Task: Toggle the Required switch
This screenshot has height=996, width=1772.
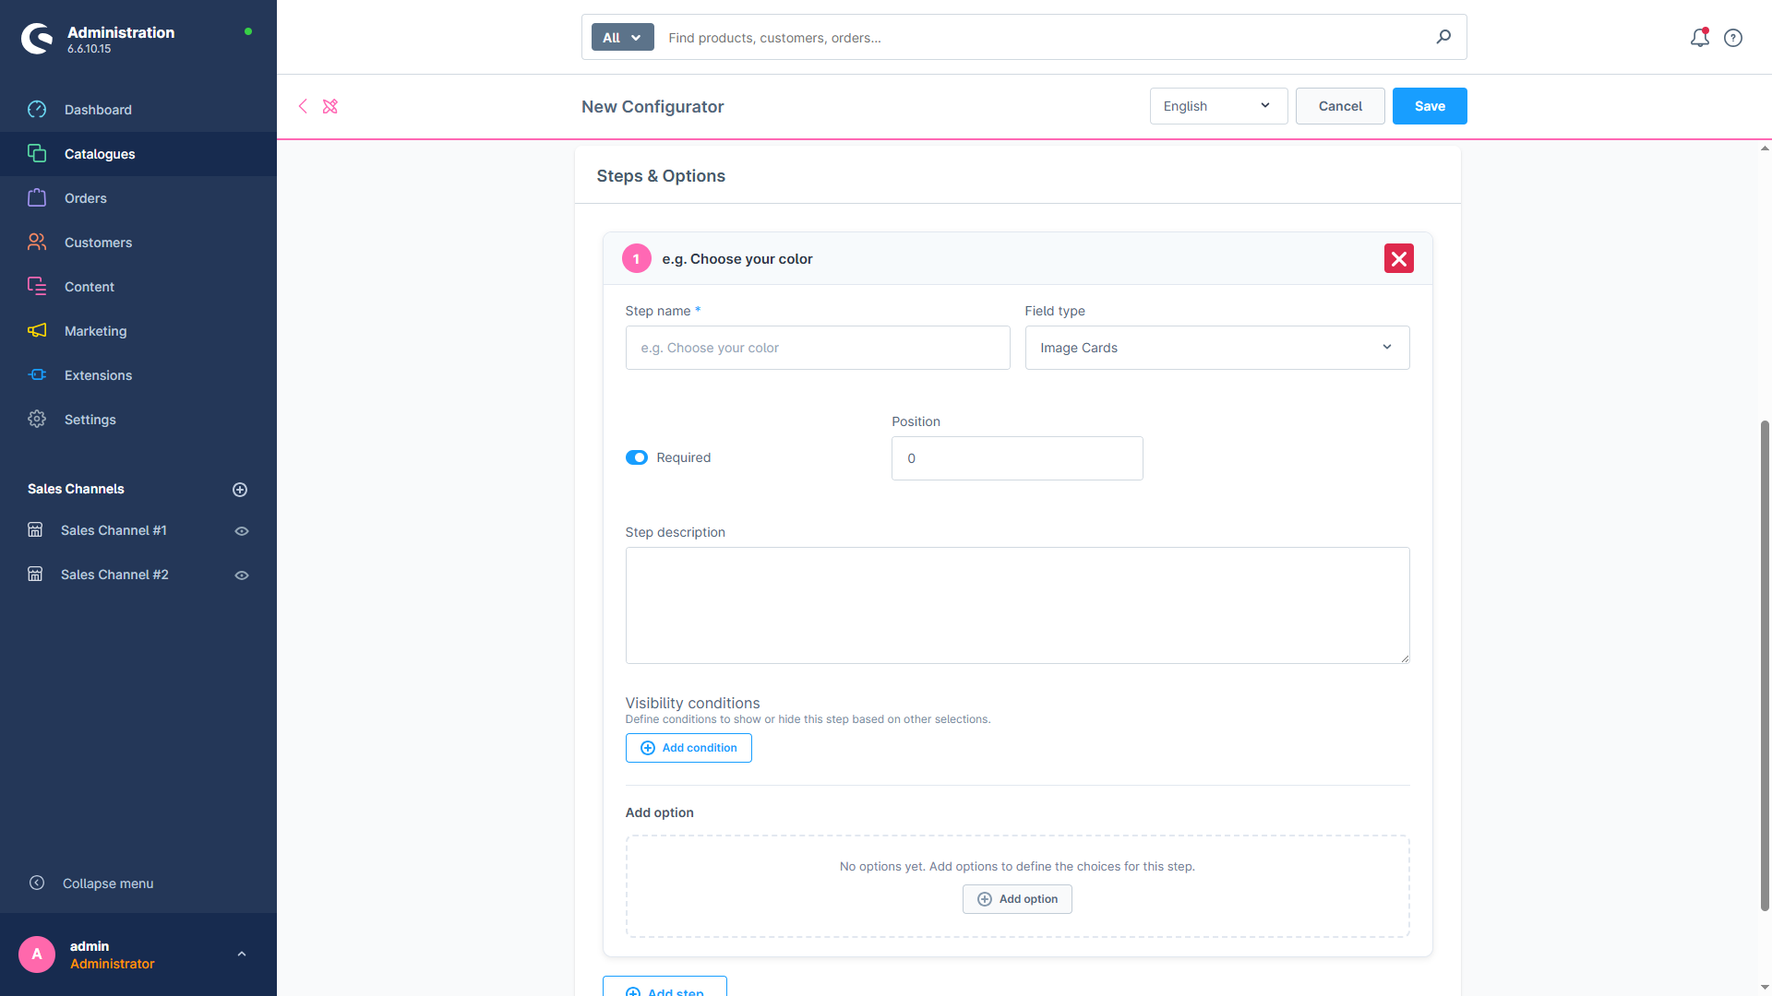Action: (x=637, y=457)
